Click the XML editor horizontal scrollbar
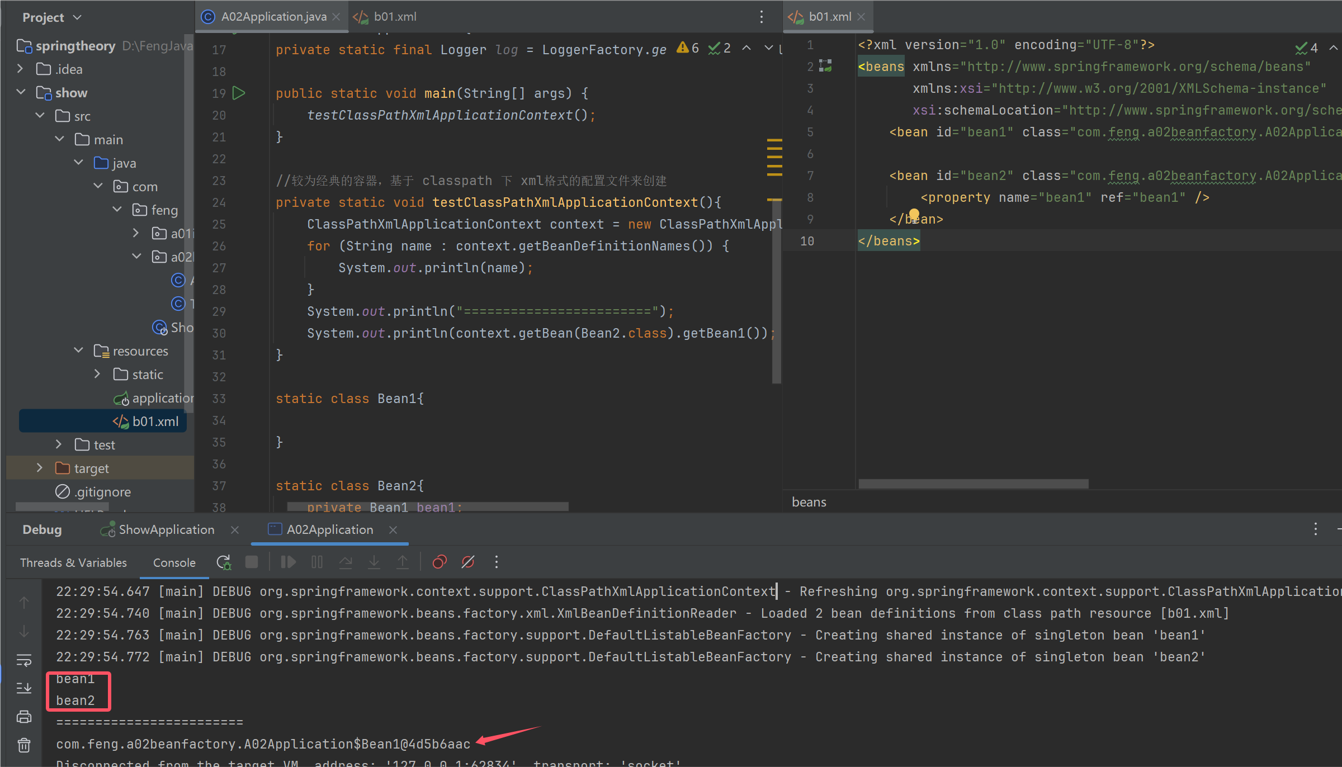Screen dimensions: 1342x767 click(x=974, y=484)
